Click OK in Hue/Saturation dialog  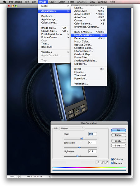(x=119, y=130)
